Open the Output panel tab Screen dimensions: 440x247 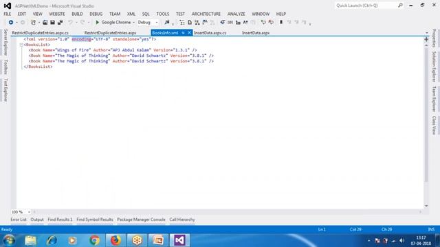tap(37, 220)
